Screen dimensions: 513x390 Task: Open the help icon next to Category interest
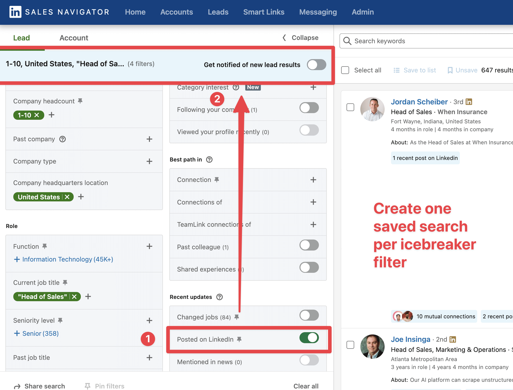click(236, 87)
